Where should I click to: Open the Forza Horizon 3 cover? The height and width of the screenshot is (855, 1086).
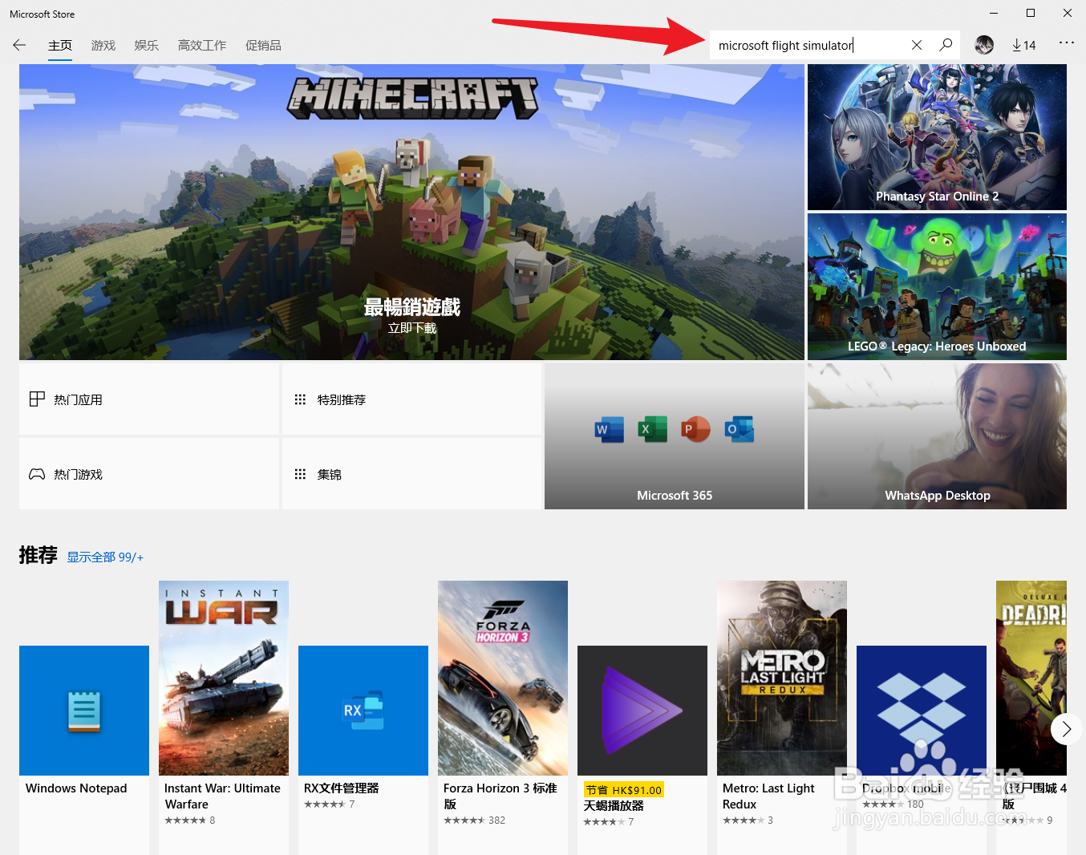point(503,679)
